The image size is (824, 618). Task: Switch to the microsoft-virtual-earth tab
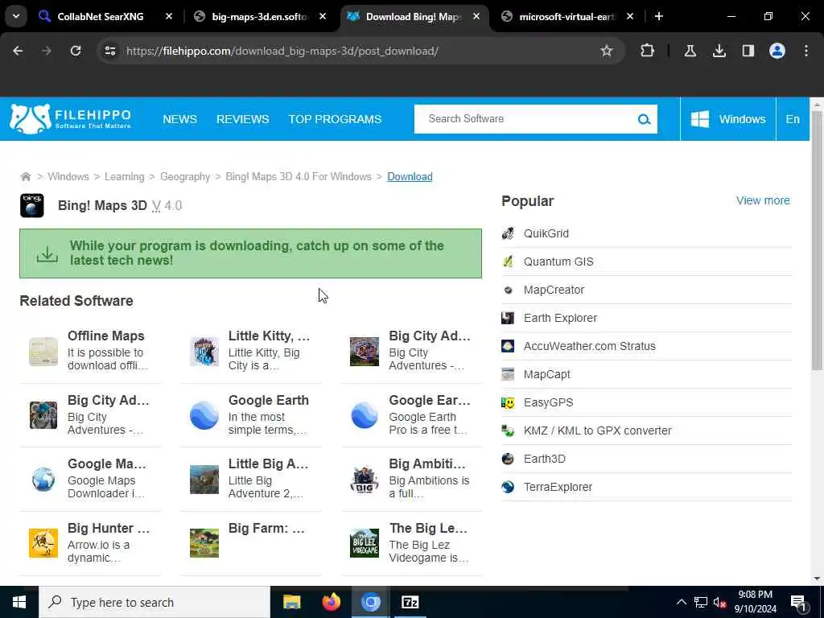click(566, 16)
